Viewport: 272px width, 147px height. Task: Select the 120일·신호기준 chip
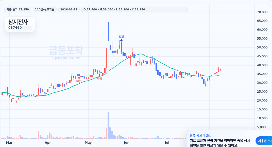tap(45, 9)
